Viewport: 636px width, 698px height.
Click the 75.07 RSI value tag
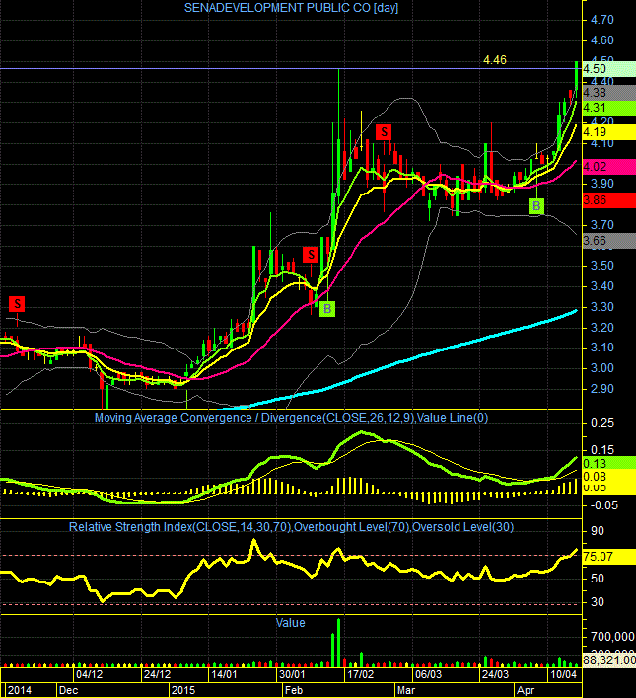pos(608,557)
